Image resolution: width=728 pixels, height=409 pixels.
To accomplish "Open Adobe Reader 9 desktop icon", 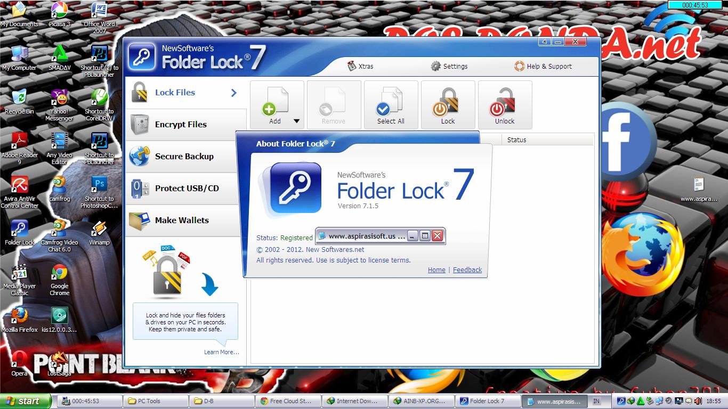I will (x=19, y=149).
